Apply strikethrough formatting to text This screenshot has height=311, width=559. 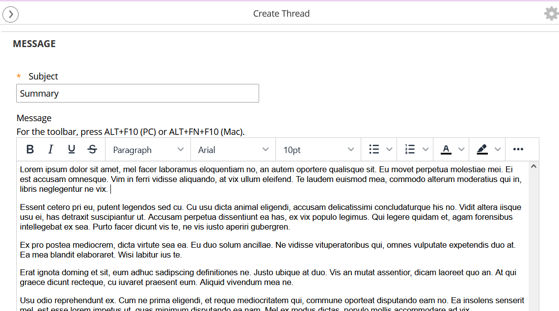pyautogui.click(x=92, y=150)
